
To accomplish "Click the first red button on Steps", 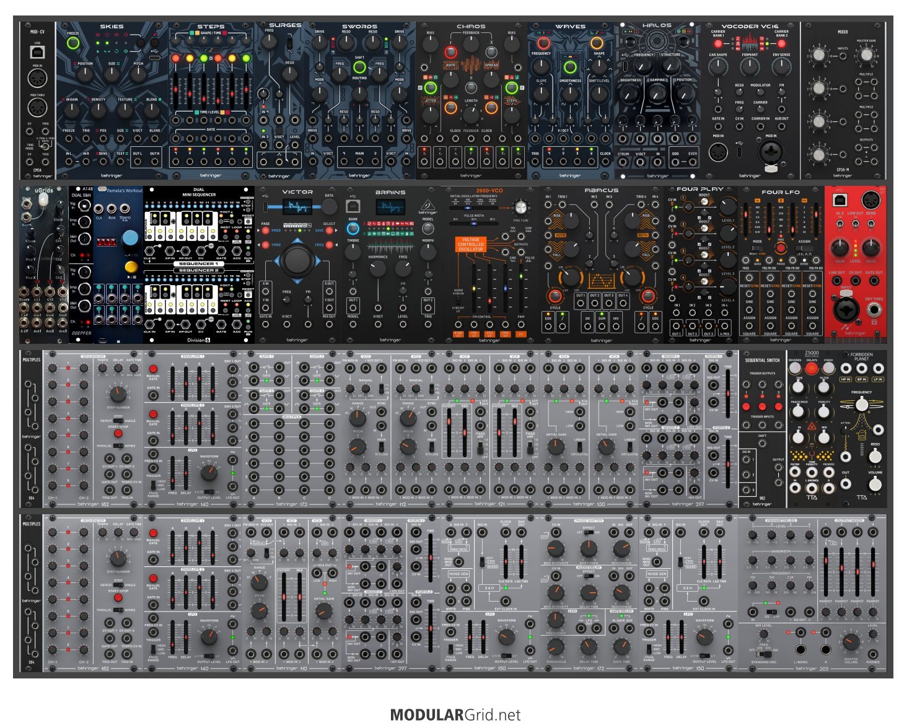I will 176,58.
